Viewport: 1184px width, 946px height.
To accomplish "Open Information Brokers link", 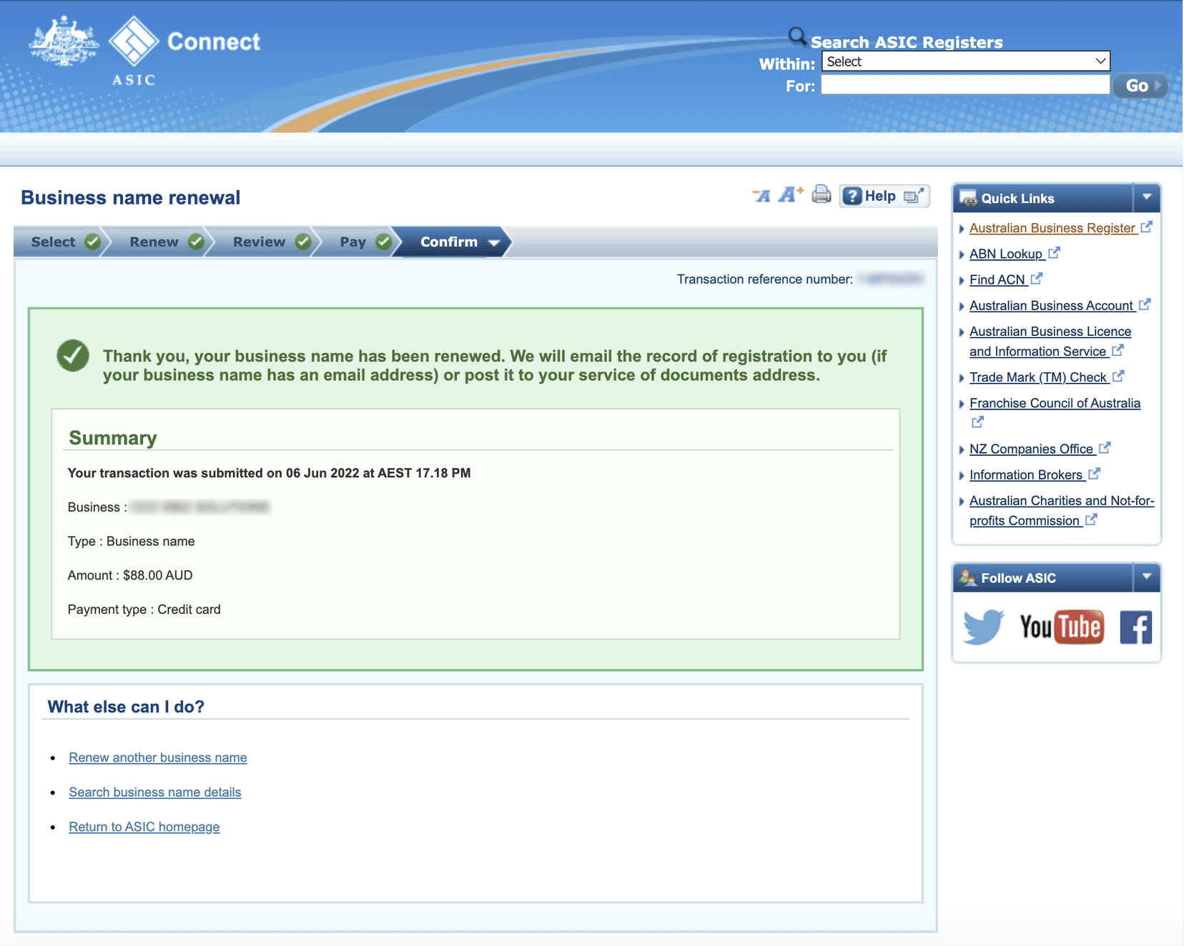I will pos(1026,475).
